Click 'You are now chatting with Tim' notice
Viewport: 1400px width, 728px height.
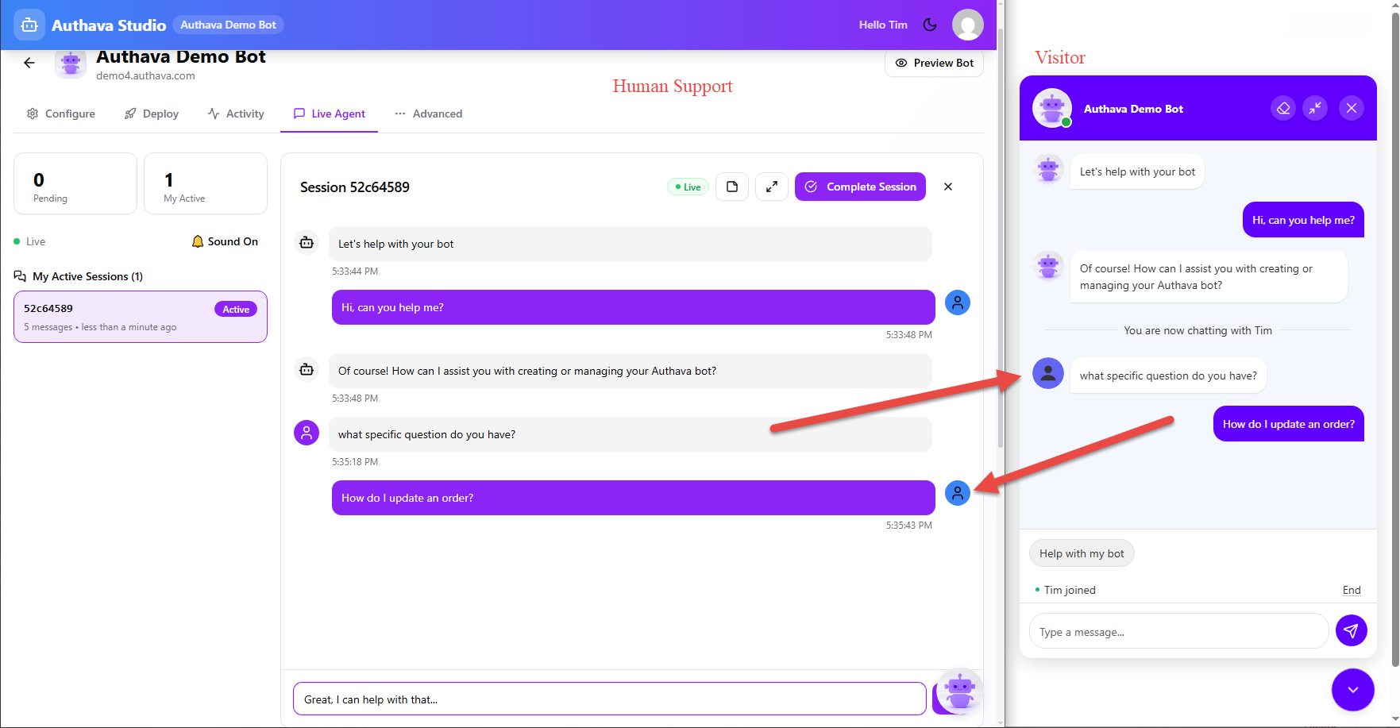click(1198, 330)
